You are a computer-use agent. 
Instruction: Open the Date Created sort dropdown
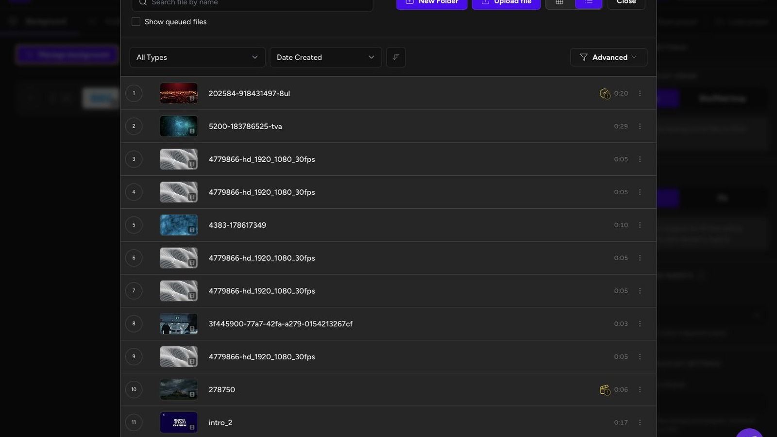325,57
